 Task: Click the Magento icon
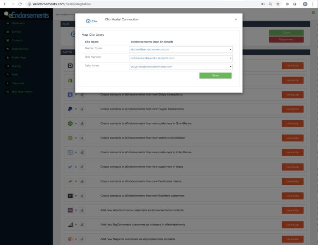click(x=70, y=239)
